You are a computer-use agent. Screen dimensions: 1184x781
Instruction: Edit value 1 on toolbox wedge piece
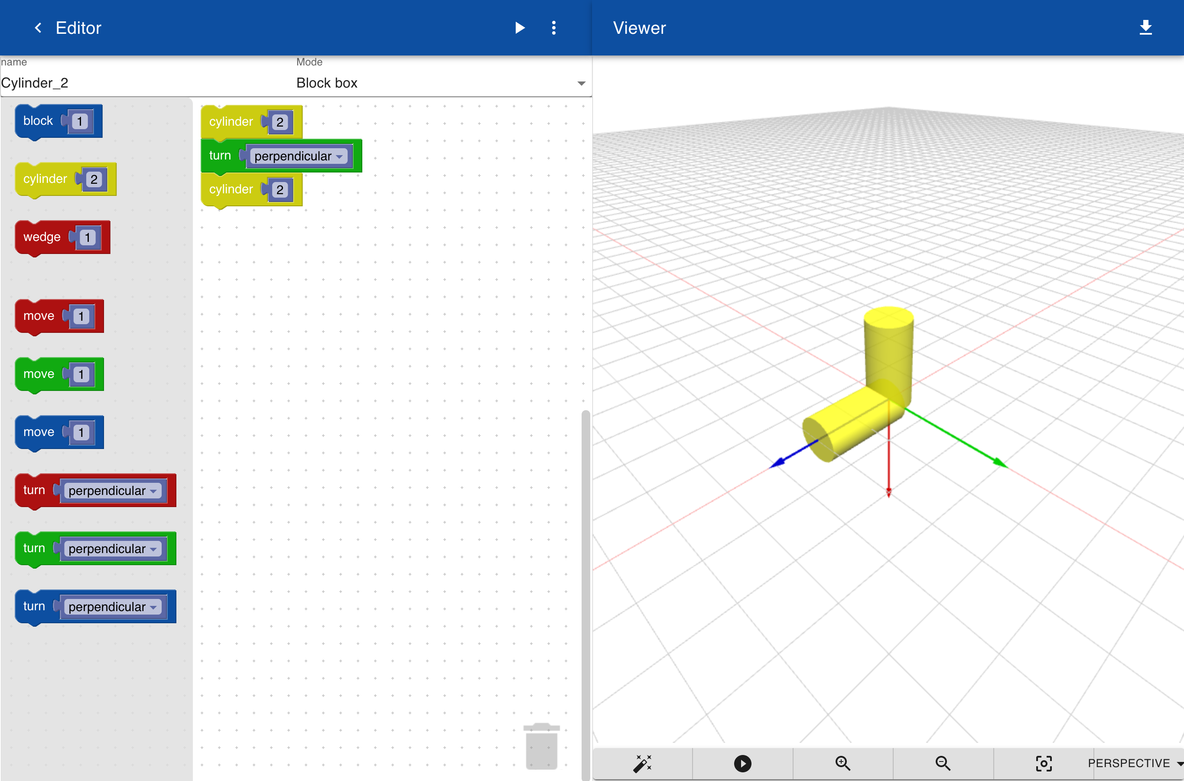[x=88, y=238]
